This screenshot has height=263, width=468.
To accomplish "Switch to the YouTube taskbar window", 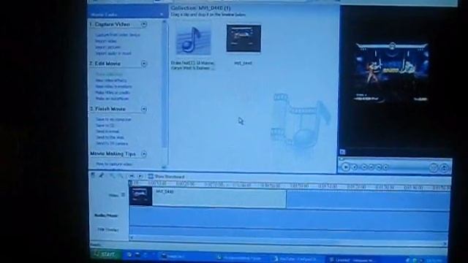I will coord(298,259).
